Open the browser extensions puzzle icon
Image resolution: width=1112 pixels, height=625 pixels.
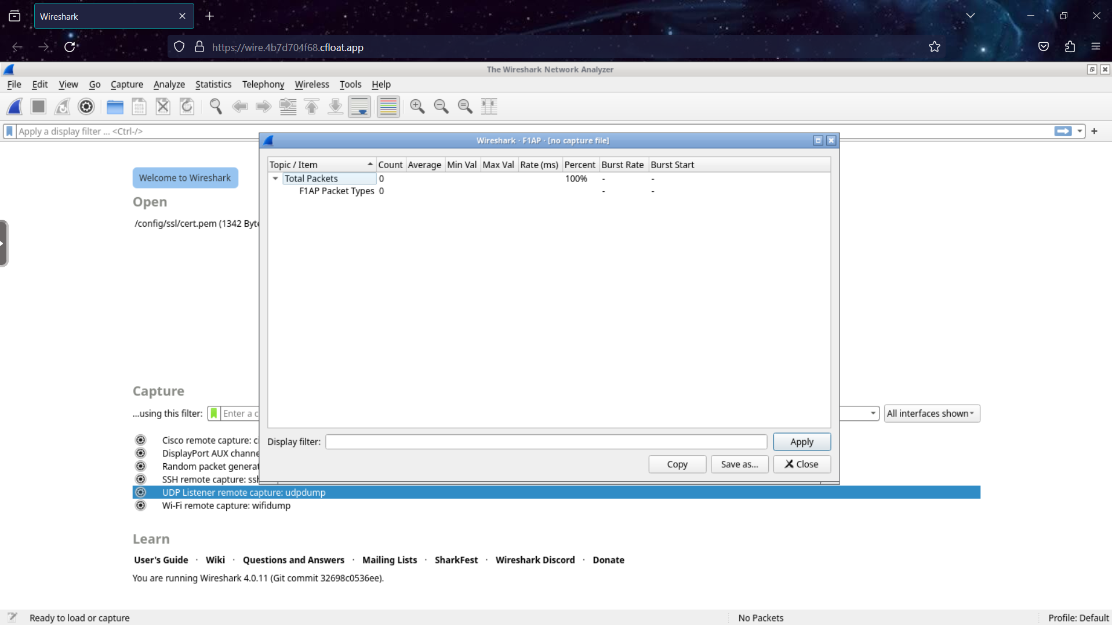point(1070,47)
